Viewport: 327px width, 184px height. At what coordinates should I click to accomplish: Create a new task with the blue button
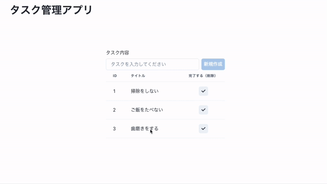pos(213,64)
